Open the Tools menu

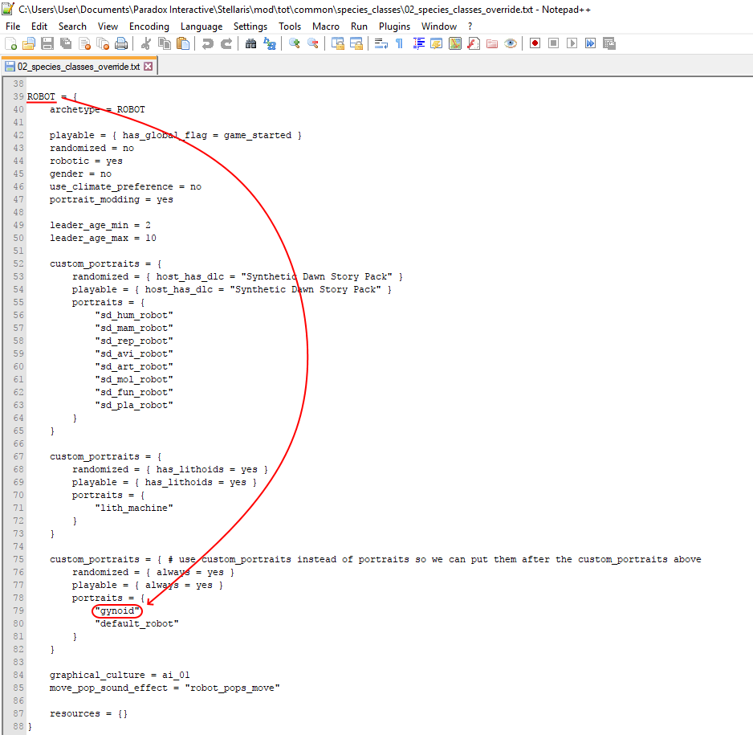[290, 27]
